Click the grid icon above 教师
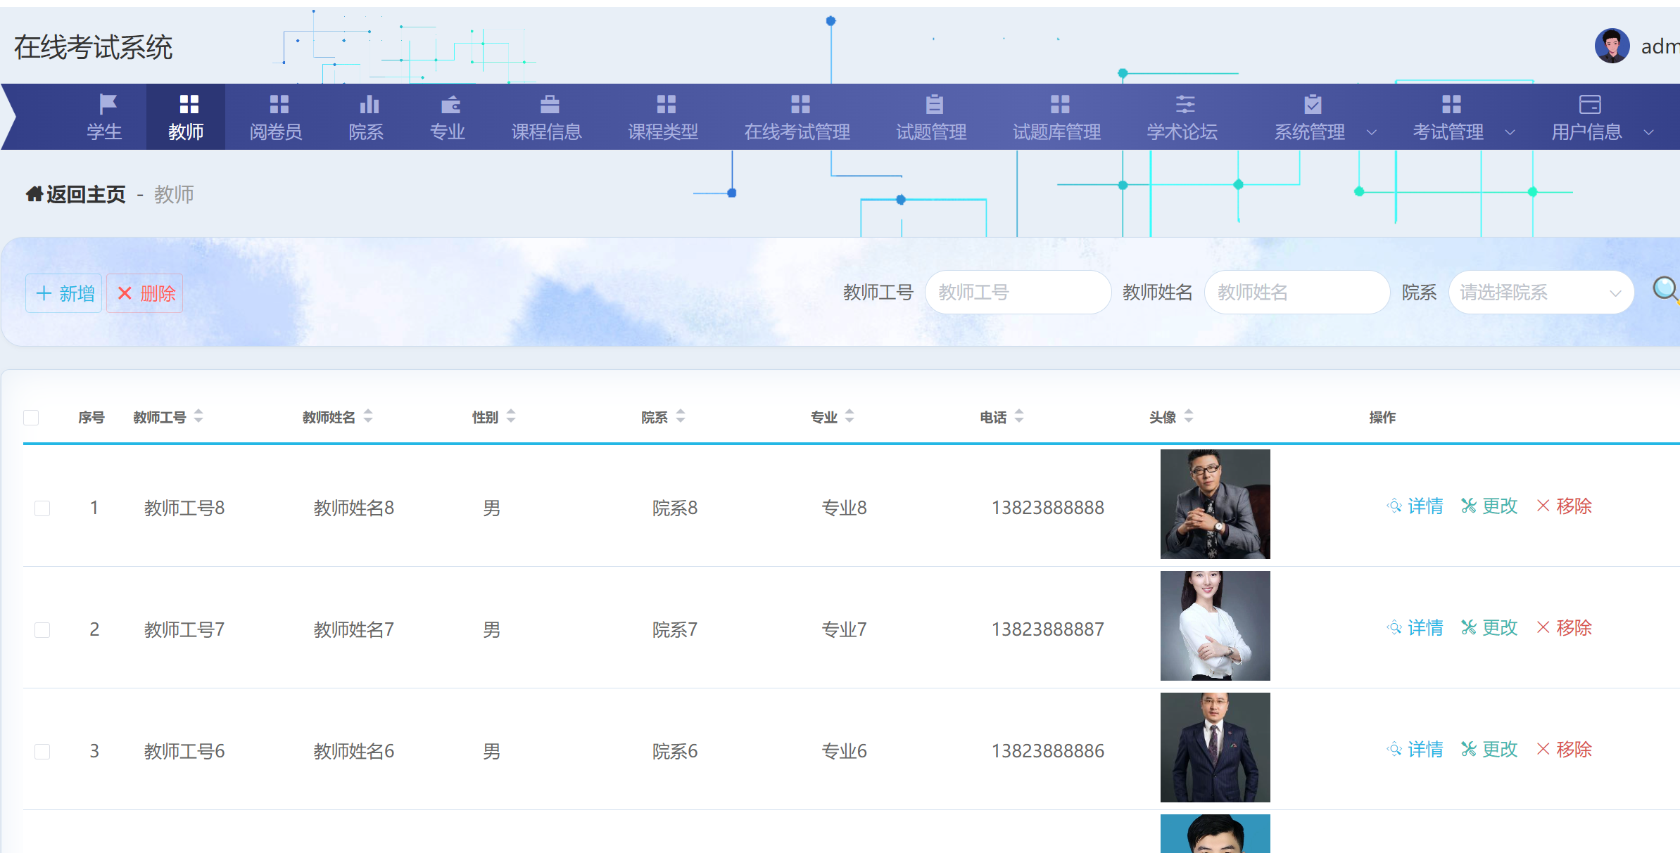Screen dimensions: 1680x853 tap(189, 104)
